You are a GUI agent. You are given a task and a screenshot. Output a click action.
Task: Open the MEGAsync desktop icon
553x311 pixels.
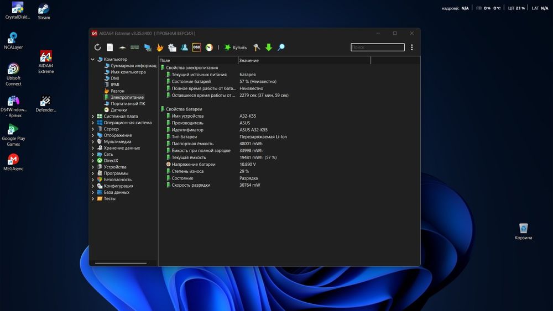click(x=13, y=162)
